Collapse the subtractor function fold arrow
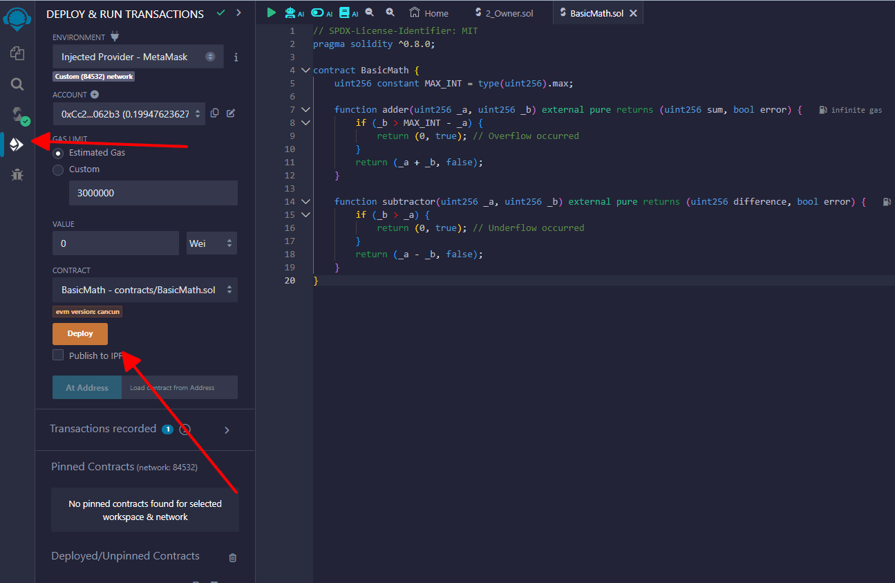The image size is (895, 583). (x=305, y=202)
